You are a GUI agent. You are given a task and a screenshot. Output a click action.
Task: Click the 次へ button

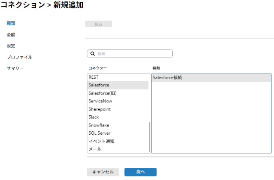point(140,172)
